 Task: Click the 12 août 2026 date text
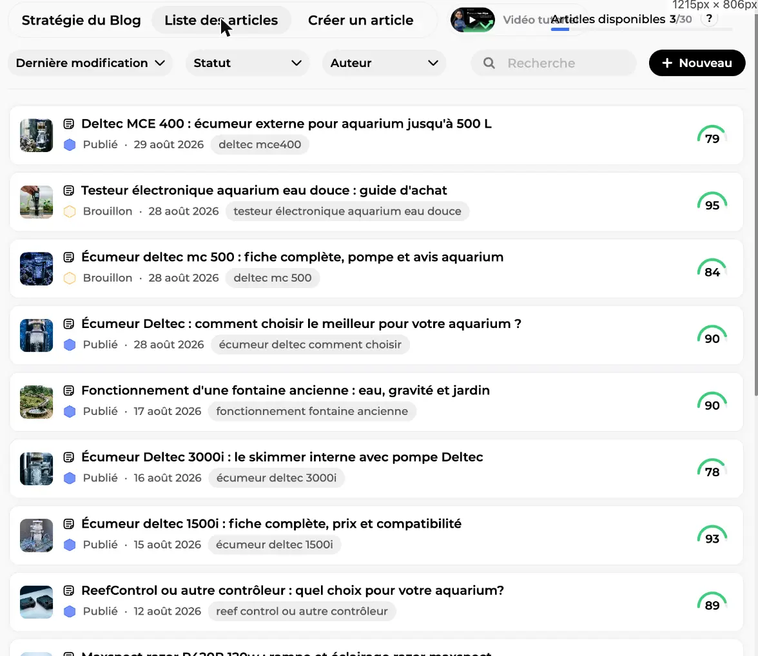tap(168, 612)
